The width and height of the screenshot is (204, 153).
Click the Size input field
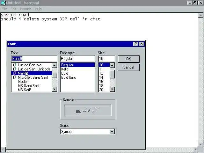click(106, 59)
